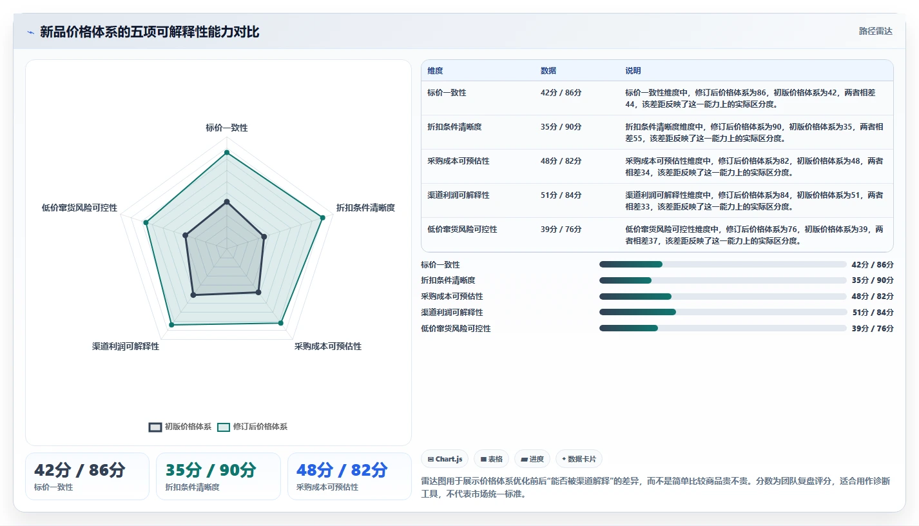Click the Chart.js tag chip

coord(445,459)
